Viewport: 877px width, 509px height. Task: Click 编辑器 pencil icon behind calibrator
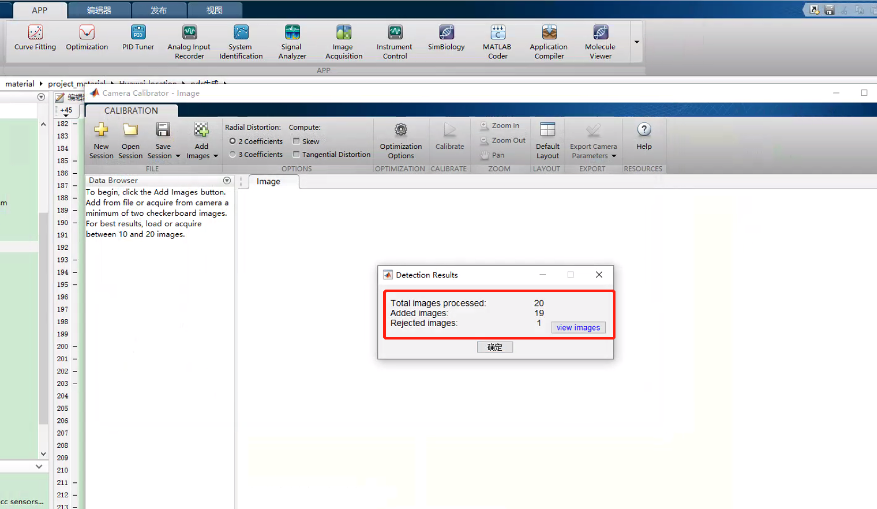[x=60, y=97]
